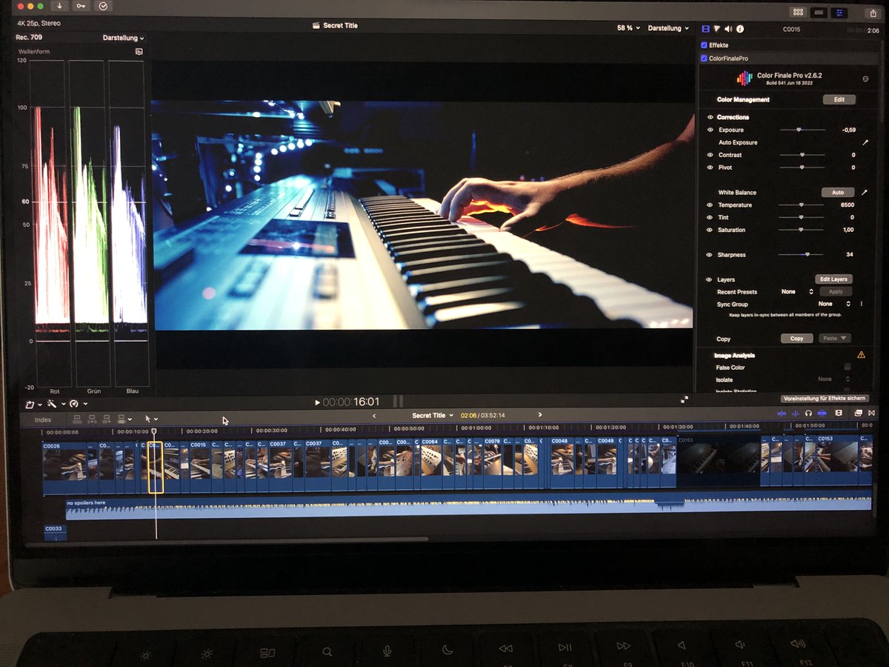The width and height of the screenshot is (889, 667).
Task: Open the Recent Presets None dropdown
Action: pos(797,292)
